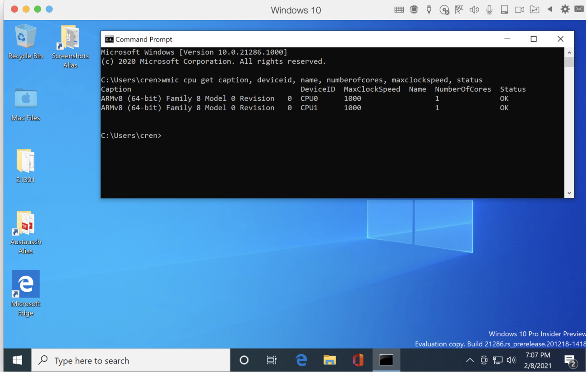Open the Windows Start menu
The width and height of the screenshot is (586, 372).
[17, 360]
